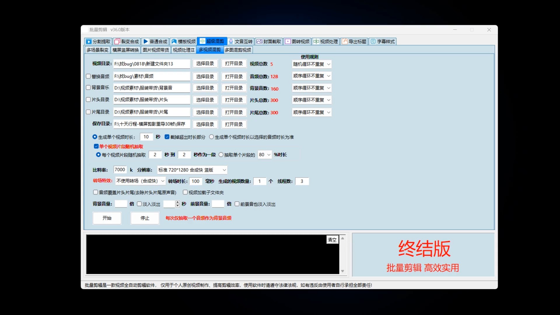Click 打开目录 for 背景音乐 row
560x315 pixels.
click(234, 88)
